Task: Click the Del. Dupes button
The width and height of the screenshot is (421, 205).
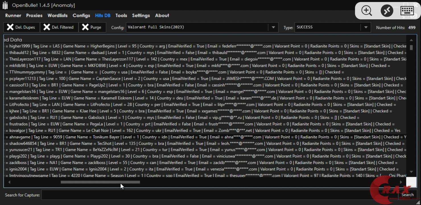Action: (22, 27)
